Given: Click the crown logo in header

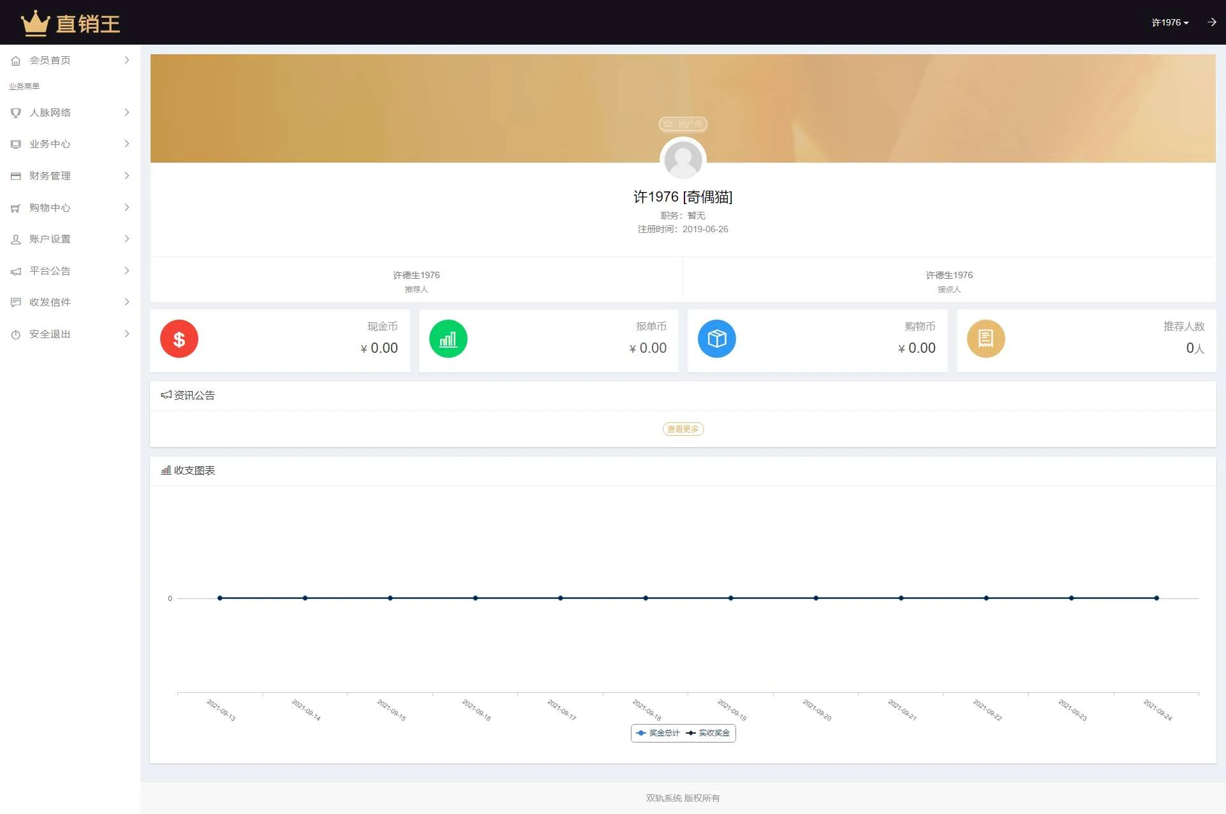Looking at the screenshot, I should point(35,23).
